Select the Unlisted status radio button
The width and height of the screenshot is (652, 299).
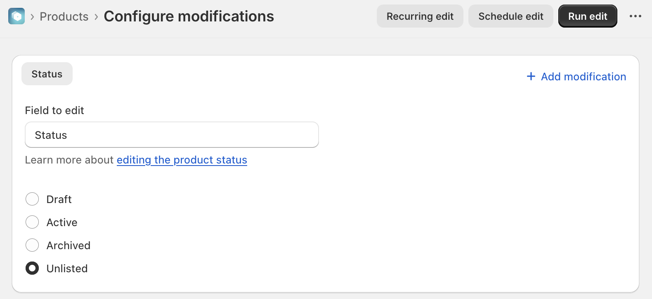click(x=32, y=269)
